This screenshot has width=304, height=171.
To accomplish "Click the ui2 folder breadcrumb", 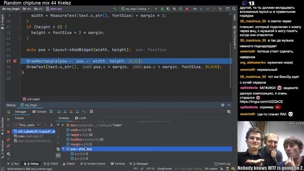I will [x=38, y=9].
